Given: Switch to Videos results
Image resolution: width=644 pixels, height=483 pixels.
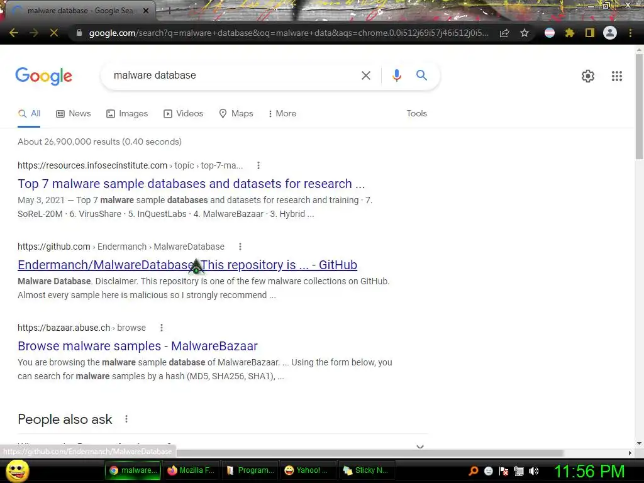Looking at the screenshot, I should (183, 114).
